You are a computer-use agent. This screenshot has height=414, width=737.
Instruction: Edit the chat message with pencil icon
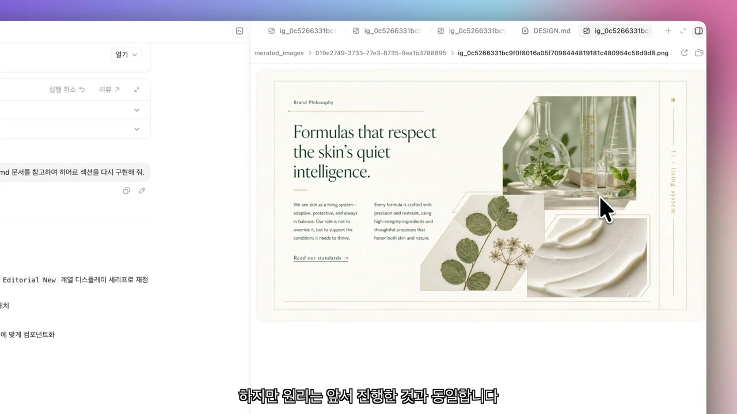point(142,191)
